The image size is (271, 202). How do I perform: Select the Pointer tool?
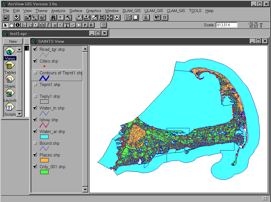click(5, 25)
